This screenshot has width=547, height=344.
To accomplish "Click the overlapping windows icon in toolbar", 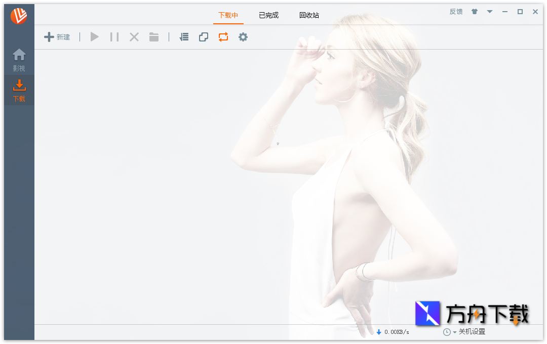I will click(x=204, y=37).
